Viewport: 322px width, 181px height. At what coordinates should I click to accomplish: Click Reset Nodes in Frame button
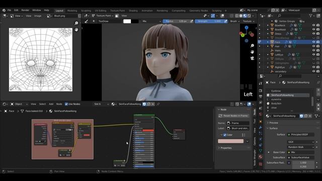click(233, 116)
